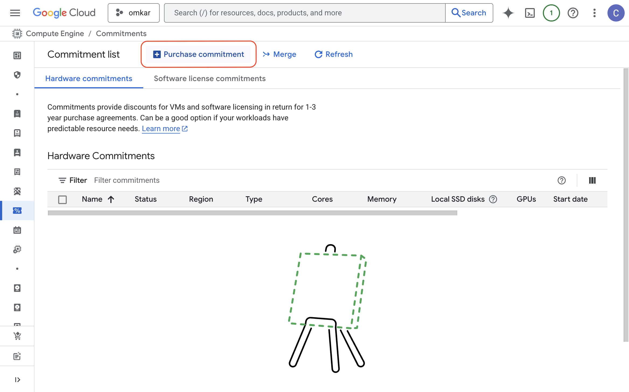Open the hamburger navigation menu
Image resolution: width=629 pixels, height=392 pixels.
(x=15, y=13)
